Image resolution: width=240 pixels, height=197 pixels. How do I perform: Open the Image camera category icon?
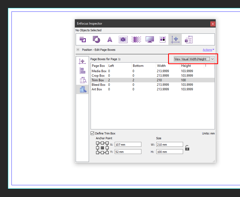tap(123, 40)
